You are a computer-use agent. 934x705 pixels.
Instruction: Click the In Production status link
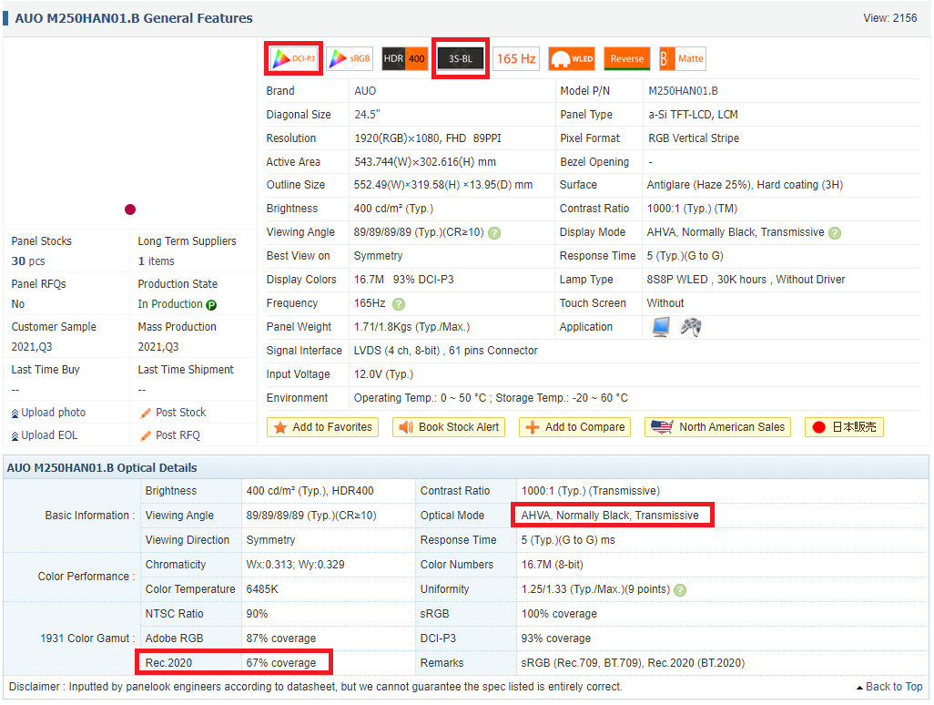tap(170, 304)
